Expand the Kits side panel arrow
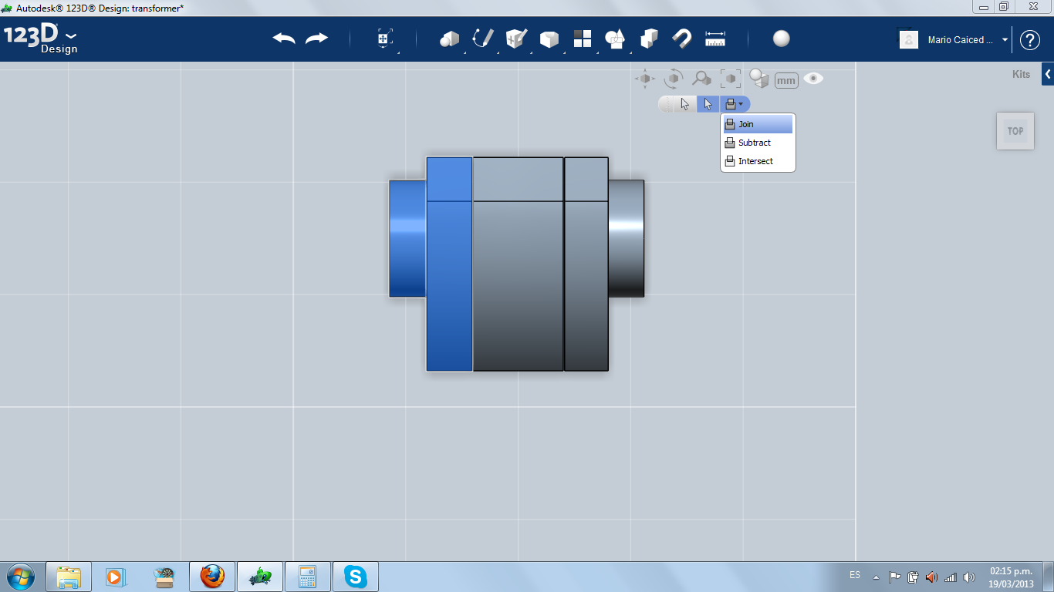Screen dimensions: 1054x592 click(x=1048, y=75)
